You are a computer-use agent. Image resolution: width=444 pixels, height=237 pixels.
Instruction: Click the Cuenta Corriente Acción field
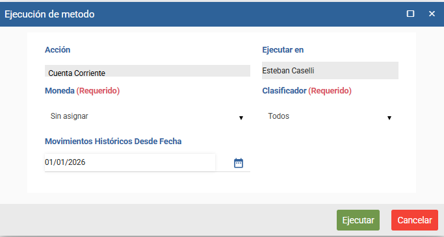coord(148,71)
